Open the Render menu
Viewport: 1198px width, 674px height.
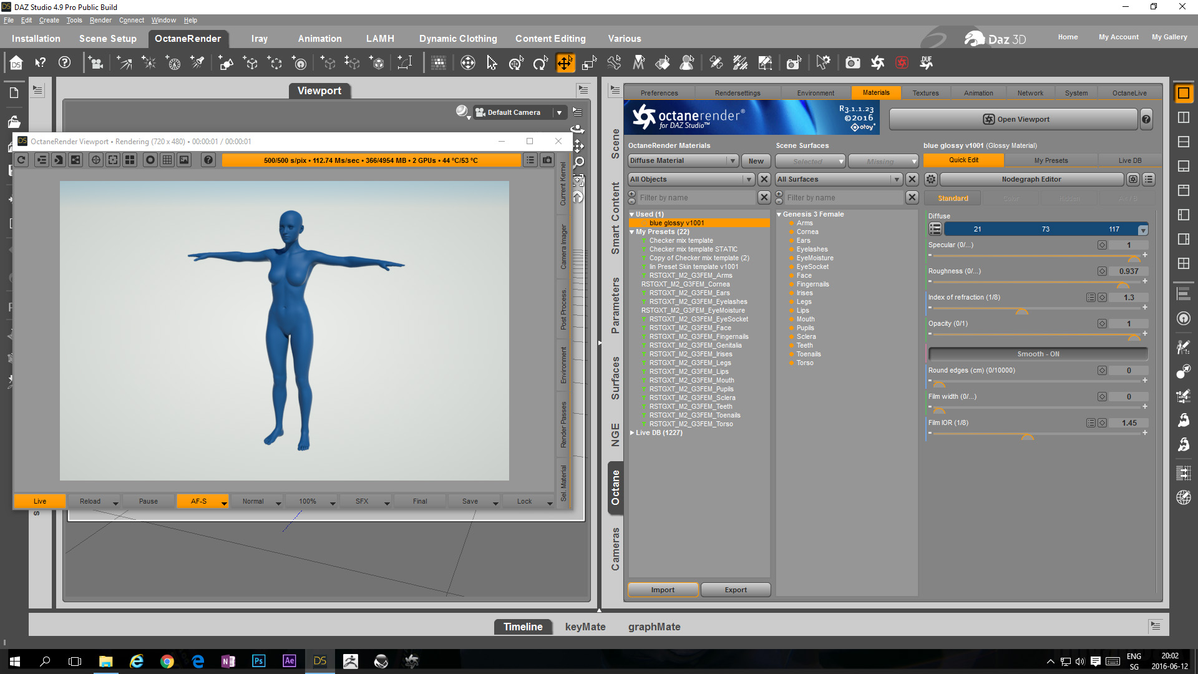pyautogui.click(x=100, y=20)
